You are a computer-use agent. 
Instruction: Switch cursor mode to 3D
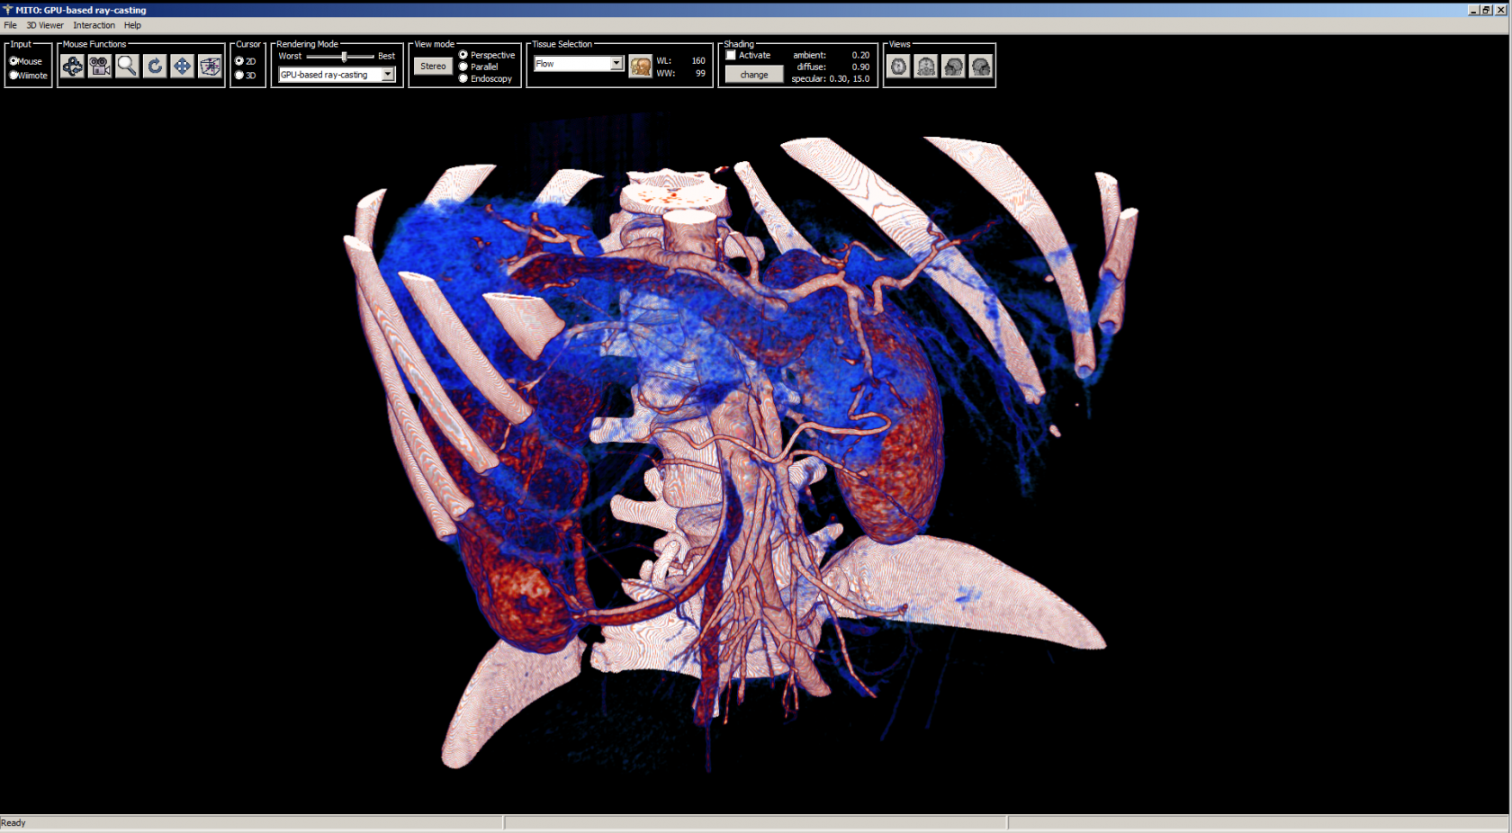[239, 76]
